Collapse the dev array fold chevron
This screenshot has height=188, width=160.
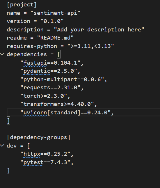click(x=2, y=146)
